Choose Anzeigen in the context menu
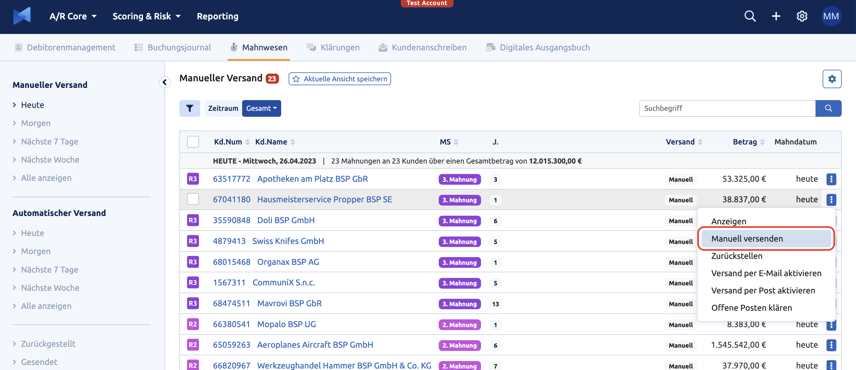Screen dimensions: 856x370 (729, 221)
